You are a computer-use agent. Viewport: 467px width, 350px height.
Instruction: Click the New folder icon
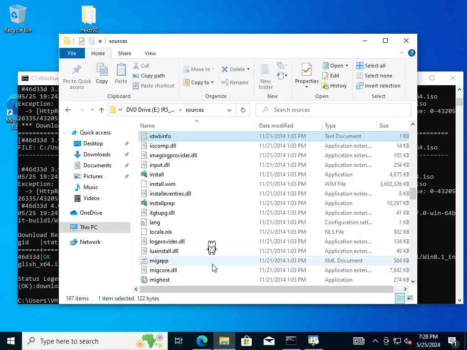point(265,70)
